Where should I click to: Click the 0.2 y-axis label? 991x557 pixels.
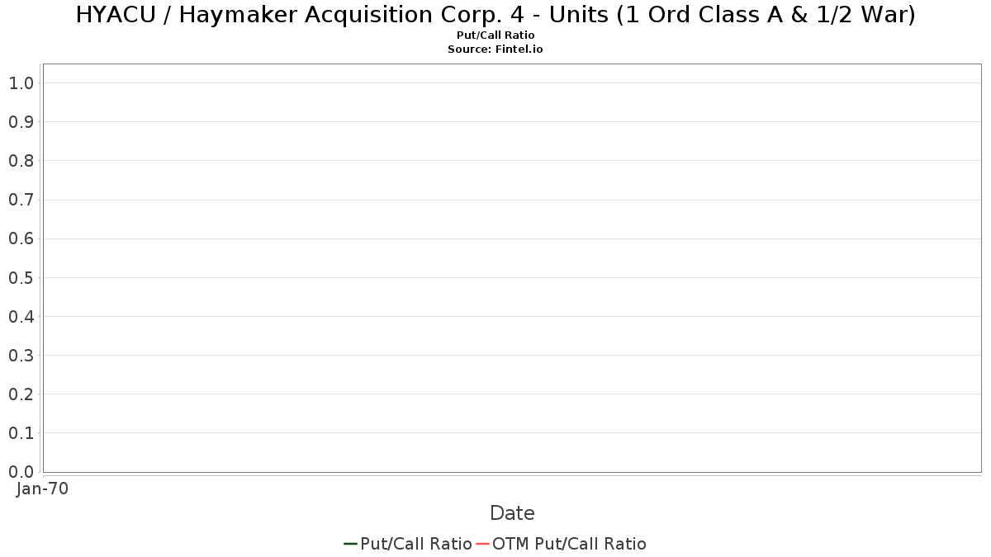(x=21, y=394)
